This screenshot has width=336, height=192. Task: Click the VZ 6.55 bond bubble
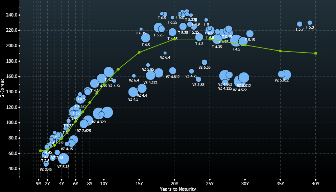[204, 62]
